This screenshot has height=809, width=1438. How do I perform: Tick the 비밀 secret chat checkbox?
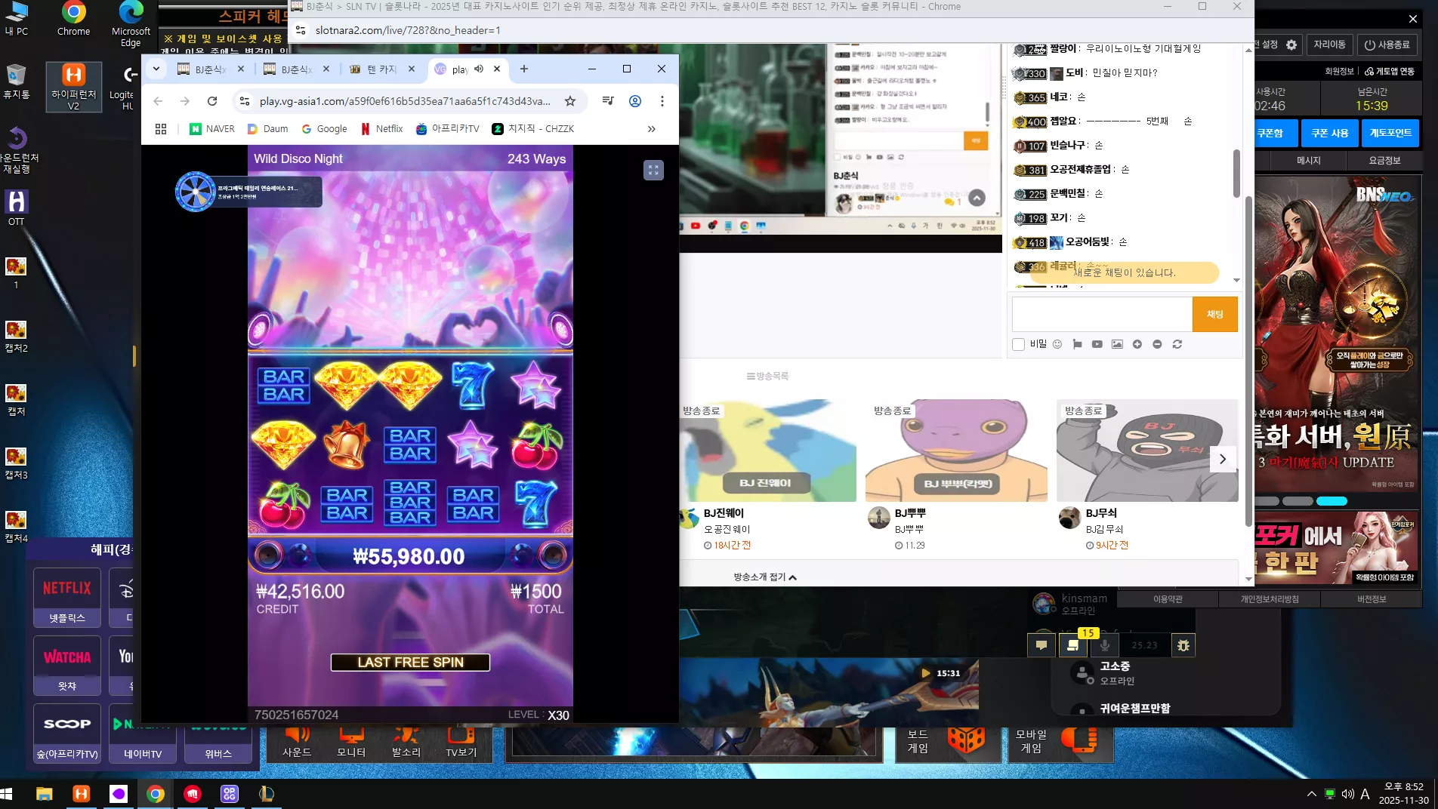point(1018,345)
